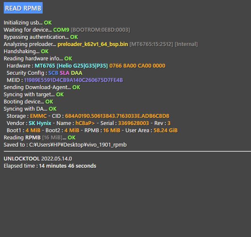Click the UNLOCKTOOL version text
Viewport: 251px width, 237px height.
pos(38,159)
